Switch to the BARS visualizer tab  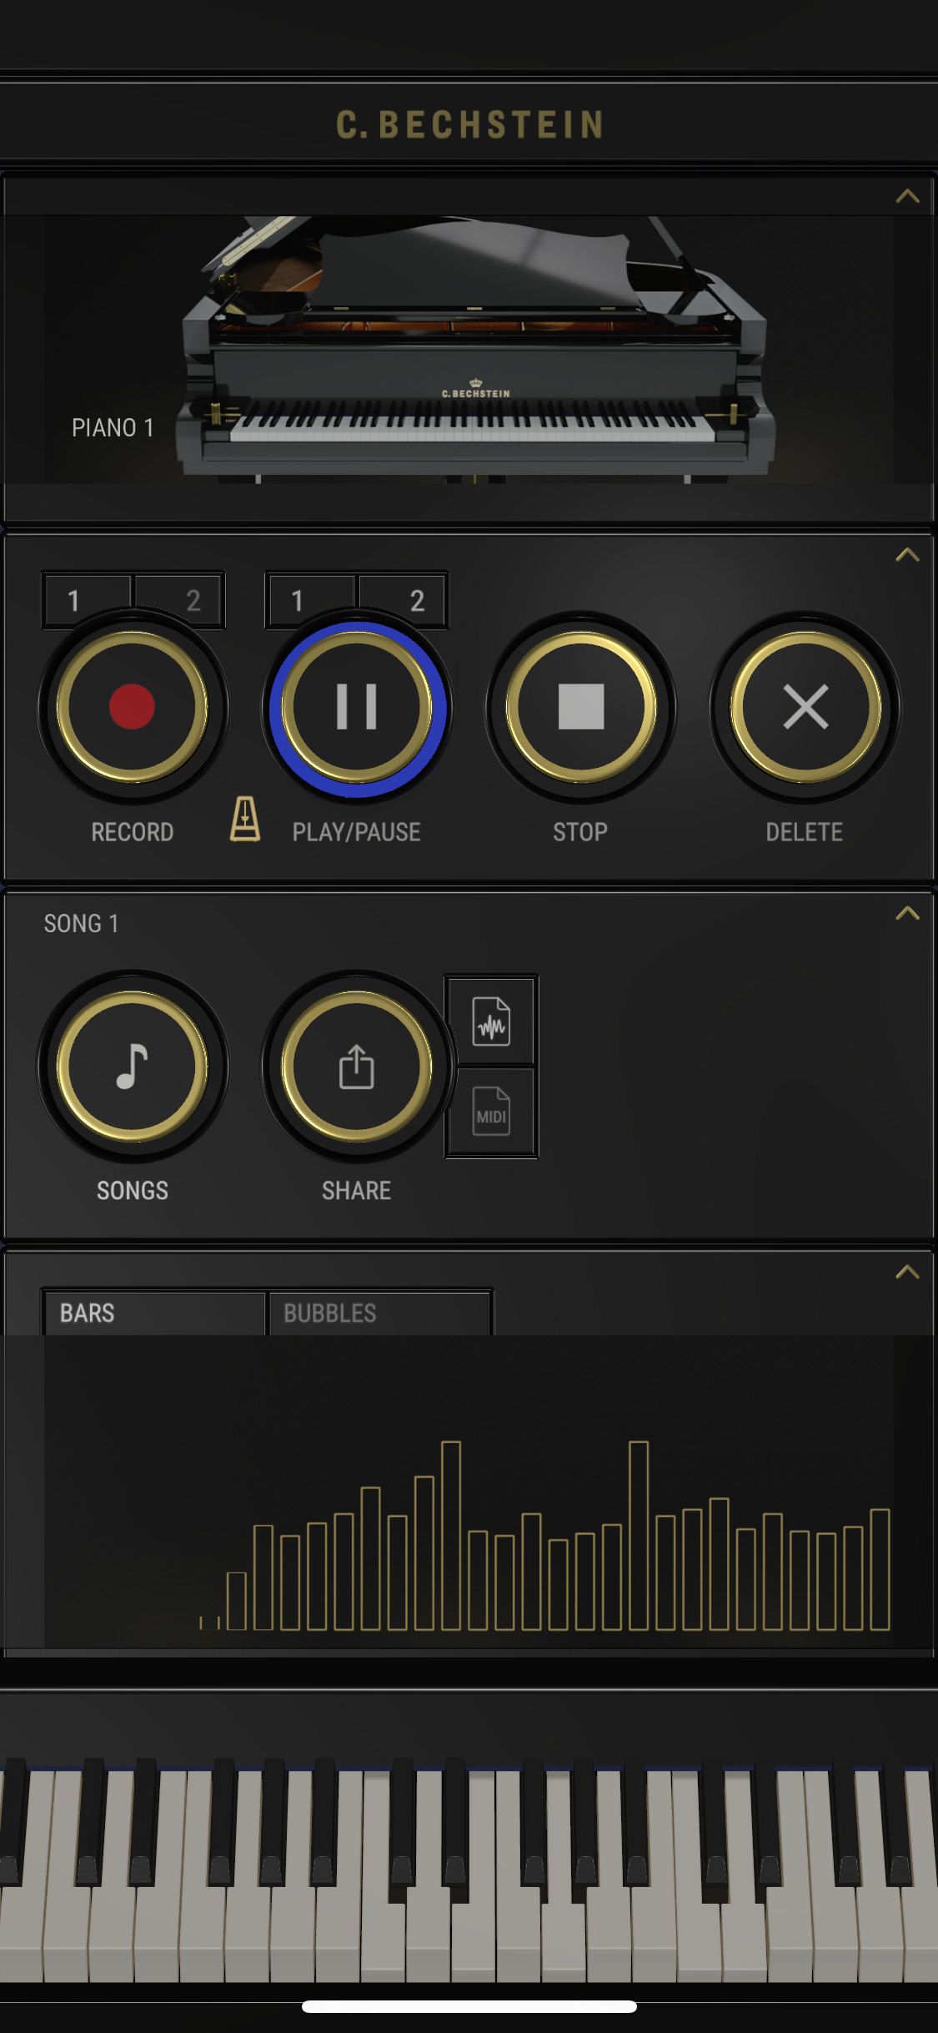tap(154, 1314)
